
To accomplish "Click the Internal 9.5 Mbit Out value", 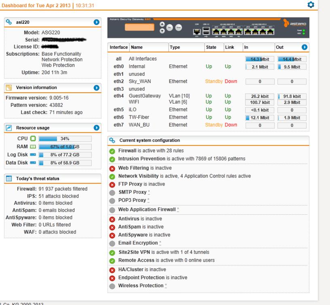I will coord(292,67).
